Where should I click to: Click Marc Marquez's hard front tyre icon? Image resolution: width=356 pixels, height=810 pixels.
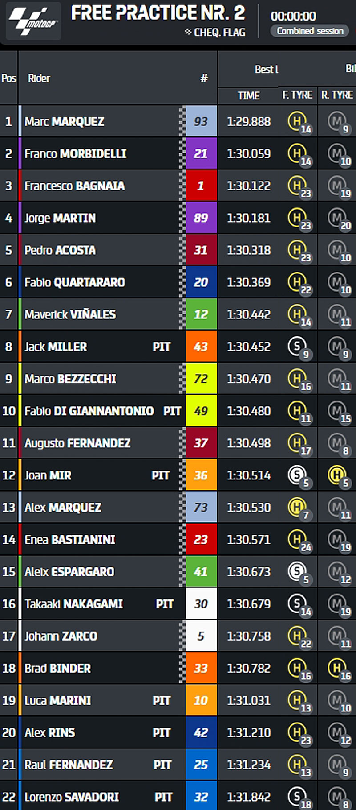pos(296,120)
